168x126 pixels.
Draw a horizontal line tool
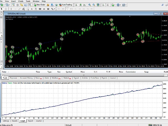pos(15,9)
